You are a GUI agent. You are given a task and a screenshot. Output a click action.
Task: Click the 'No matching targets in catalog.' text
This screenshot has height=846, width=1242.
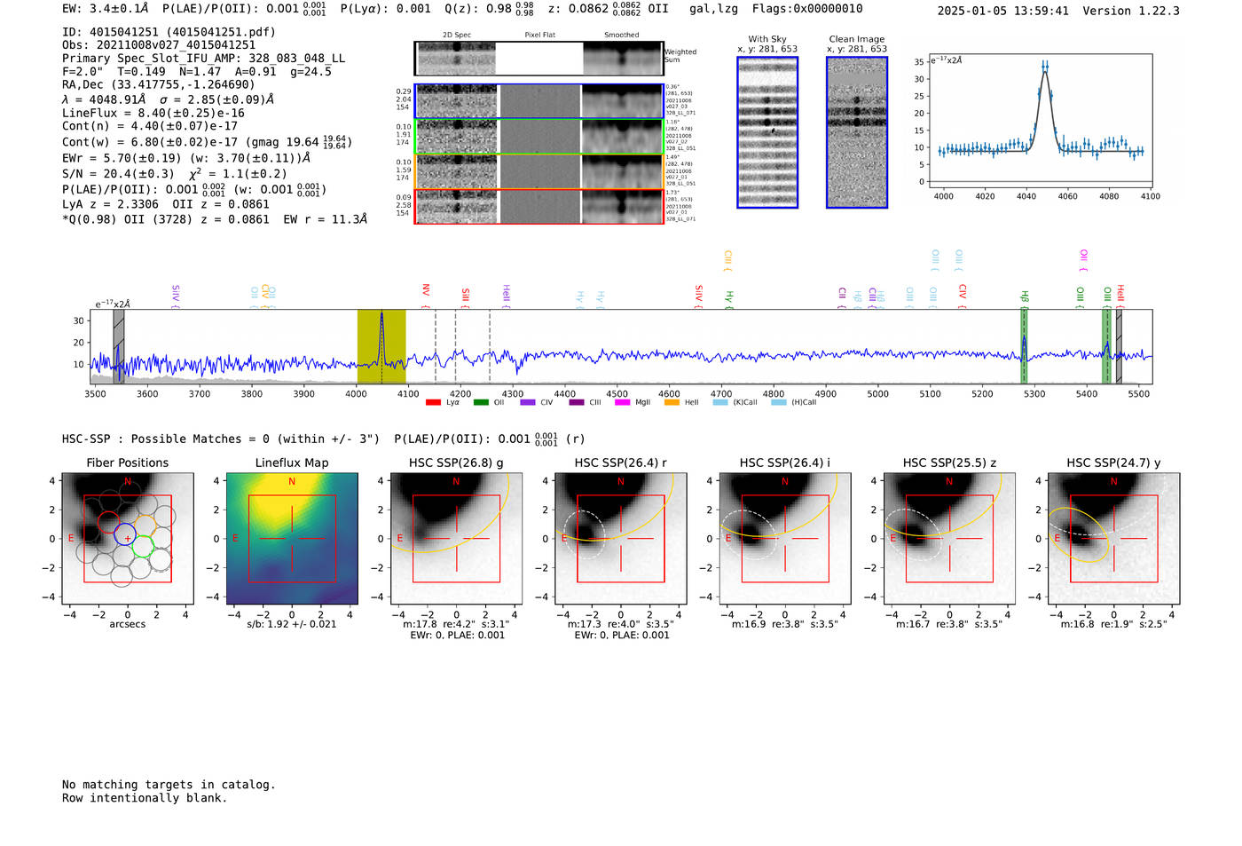169,785
